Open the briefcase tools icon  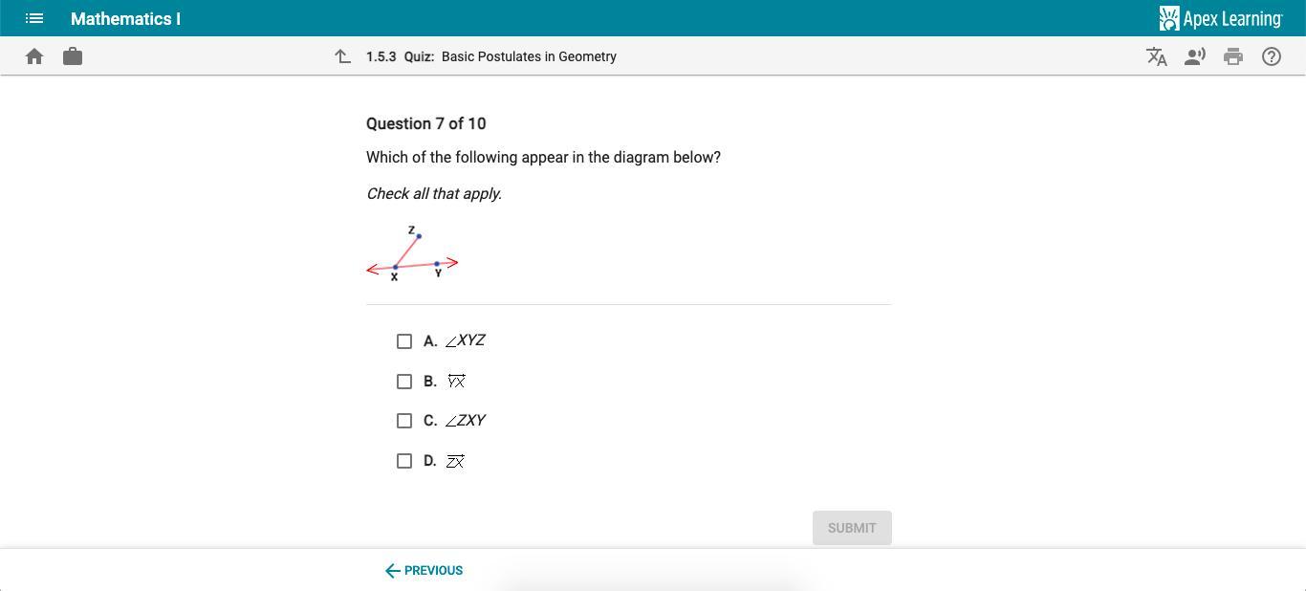73,56
